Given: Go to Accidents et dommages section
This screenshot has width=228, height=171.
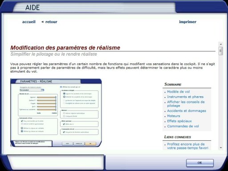Looking at the screenshot, I should coord(187,111).
